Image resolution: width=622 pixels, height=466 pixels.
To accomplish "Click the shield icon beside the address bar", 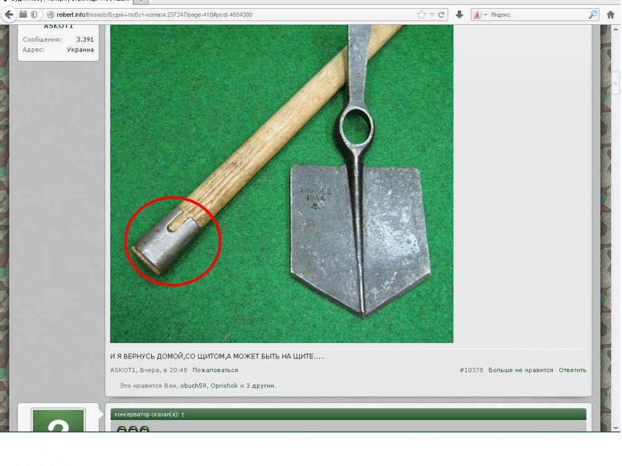I will (34, 14).
